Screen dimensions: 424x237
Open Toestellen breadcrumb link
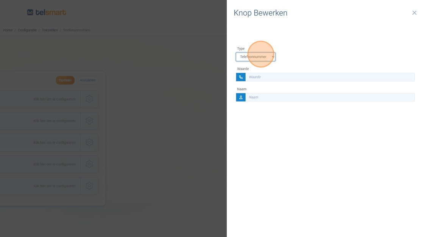click(50, 30)
